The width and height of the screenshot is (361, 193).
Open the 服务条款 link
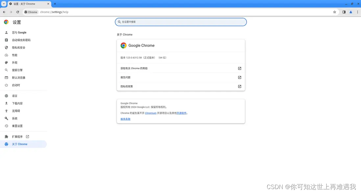126,119
